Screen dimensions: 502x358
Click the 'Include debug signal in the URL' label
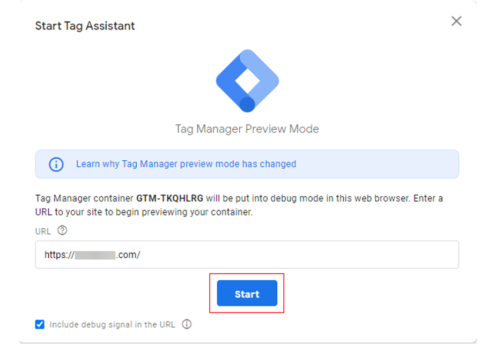coord(112,324)
